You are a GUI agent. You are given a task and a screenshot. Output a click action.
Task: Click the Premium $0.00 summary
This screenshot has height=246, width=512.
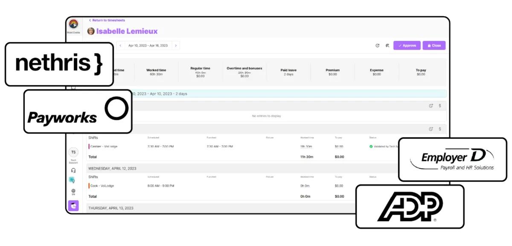coord(332,72)
